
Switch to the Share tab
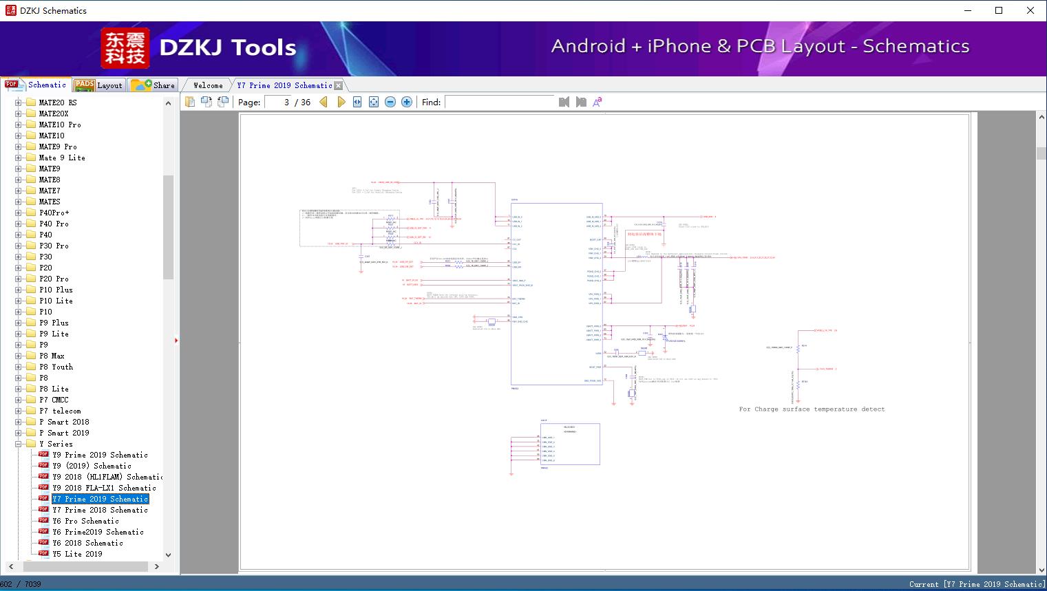point(154,85)
